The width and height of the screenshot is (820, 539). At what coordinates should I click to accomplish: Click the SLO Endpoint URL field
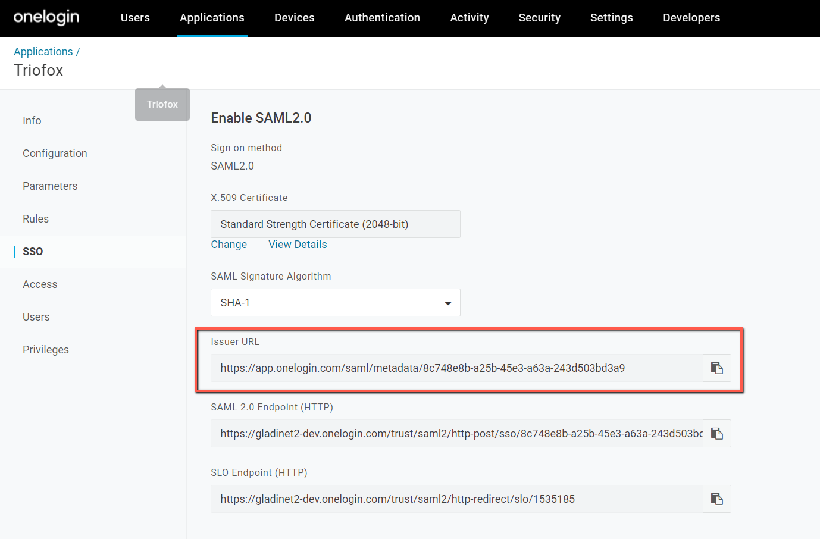coord(457,499)
